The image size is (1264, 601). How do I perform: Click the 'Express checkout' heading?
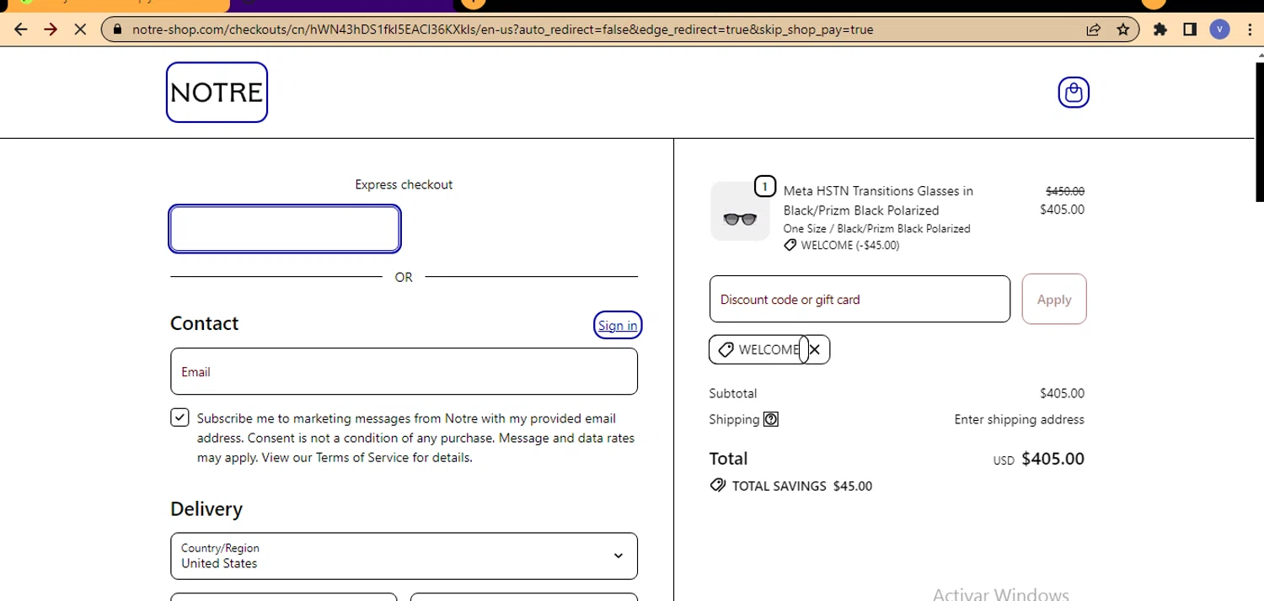404,184
